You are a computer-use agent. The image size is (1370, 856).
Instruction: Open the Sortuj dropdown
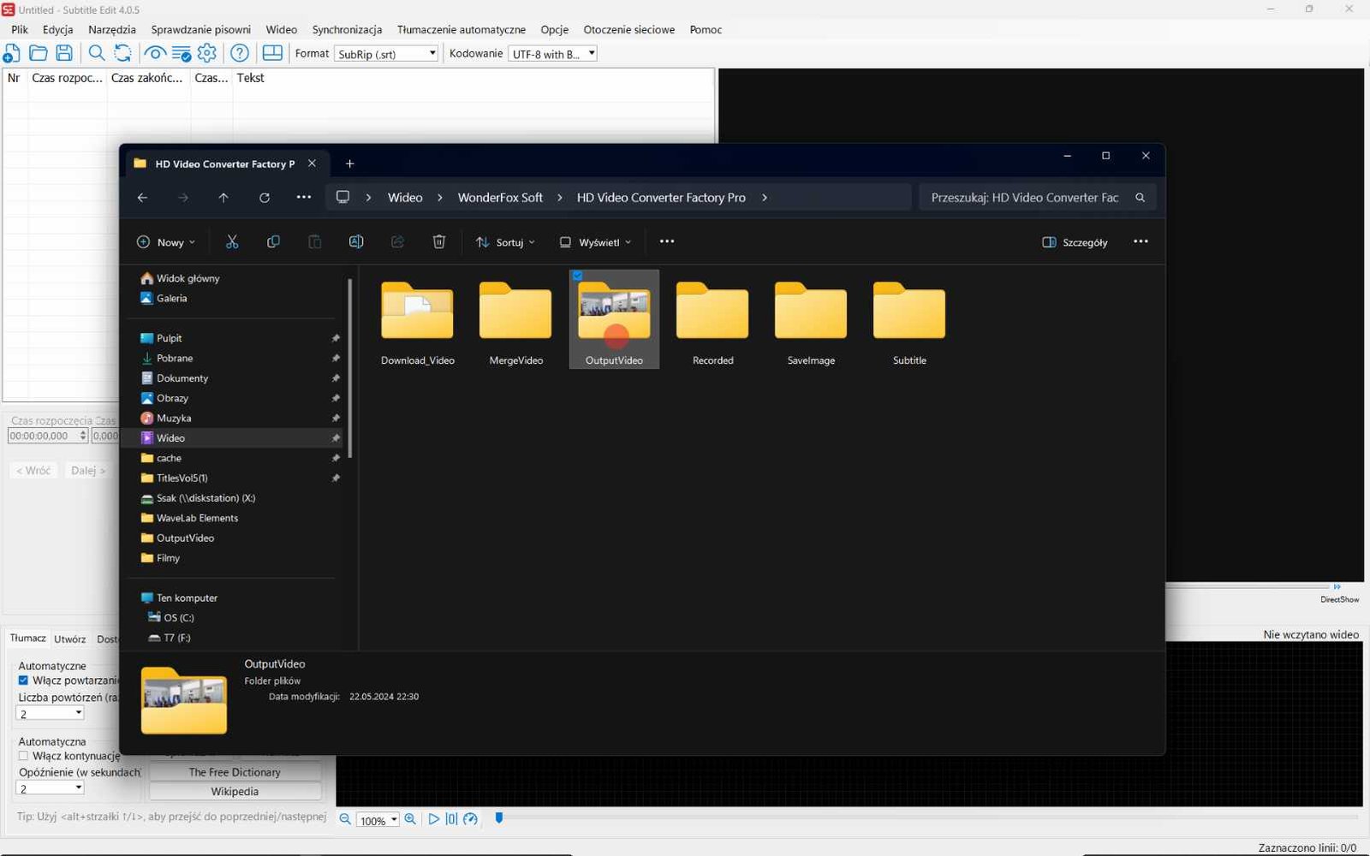[506, 242]
